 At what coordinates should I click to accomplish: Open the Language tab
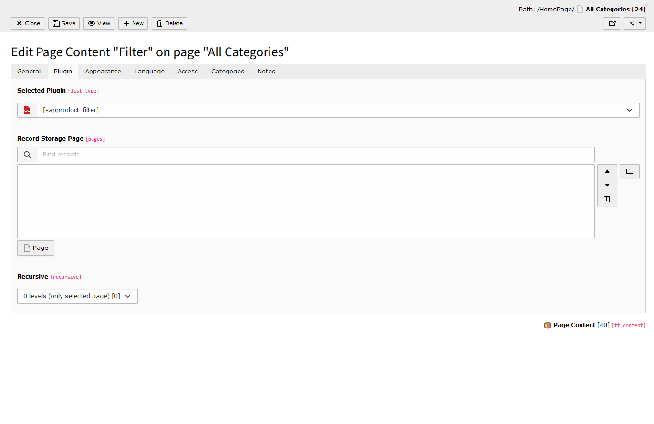149,72
